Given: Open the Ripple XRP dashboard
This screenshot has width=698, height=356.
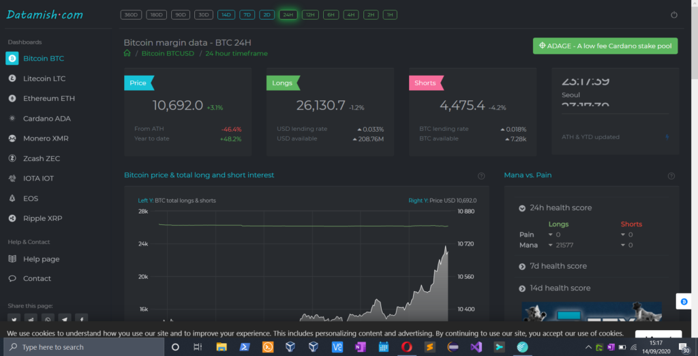Looking at the screenshot, I should pyautogui.click(x=37, y=218).
